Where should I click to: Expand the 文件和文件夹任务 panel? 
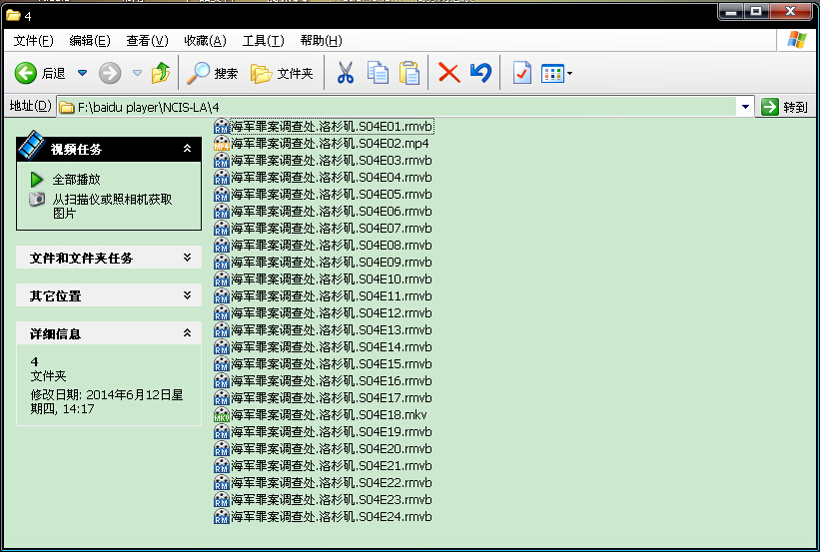click(187, 258)
